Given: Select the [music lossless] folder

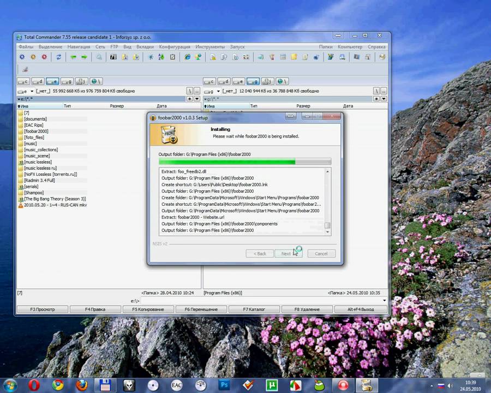Looking at the screenshot, I should 38,162.
